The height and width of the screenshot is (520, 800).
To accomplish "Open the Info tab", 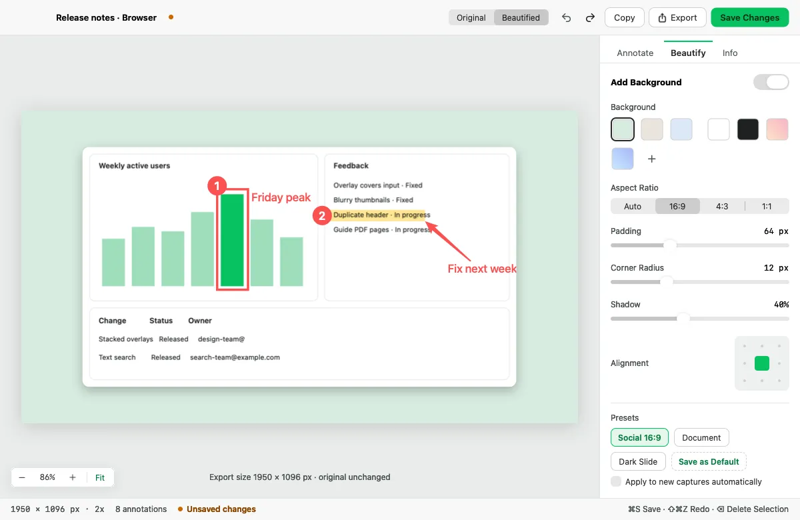I will [730, 53].
